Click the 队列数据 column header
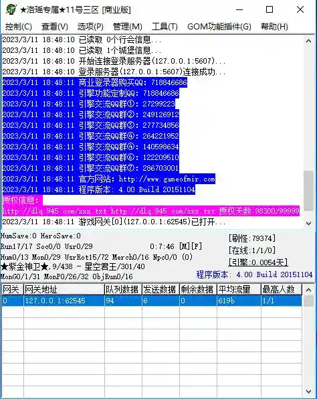The height and width of the screenshot is (399, 317). pyautogui.click(x=123, y=290)
